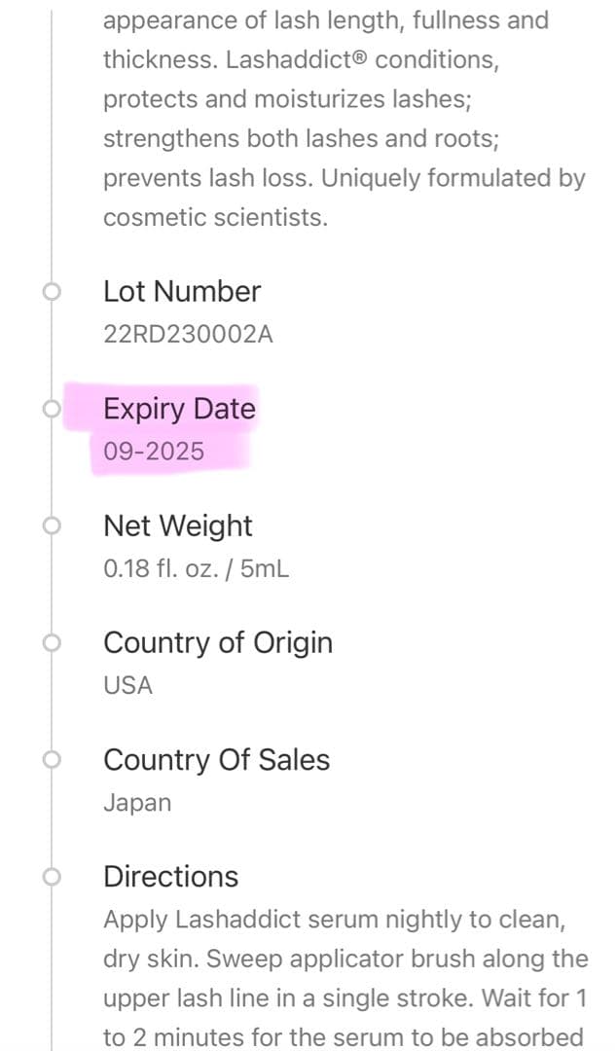Select the circle marker beside Country Of Sales

point(52,760)
